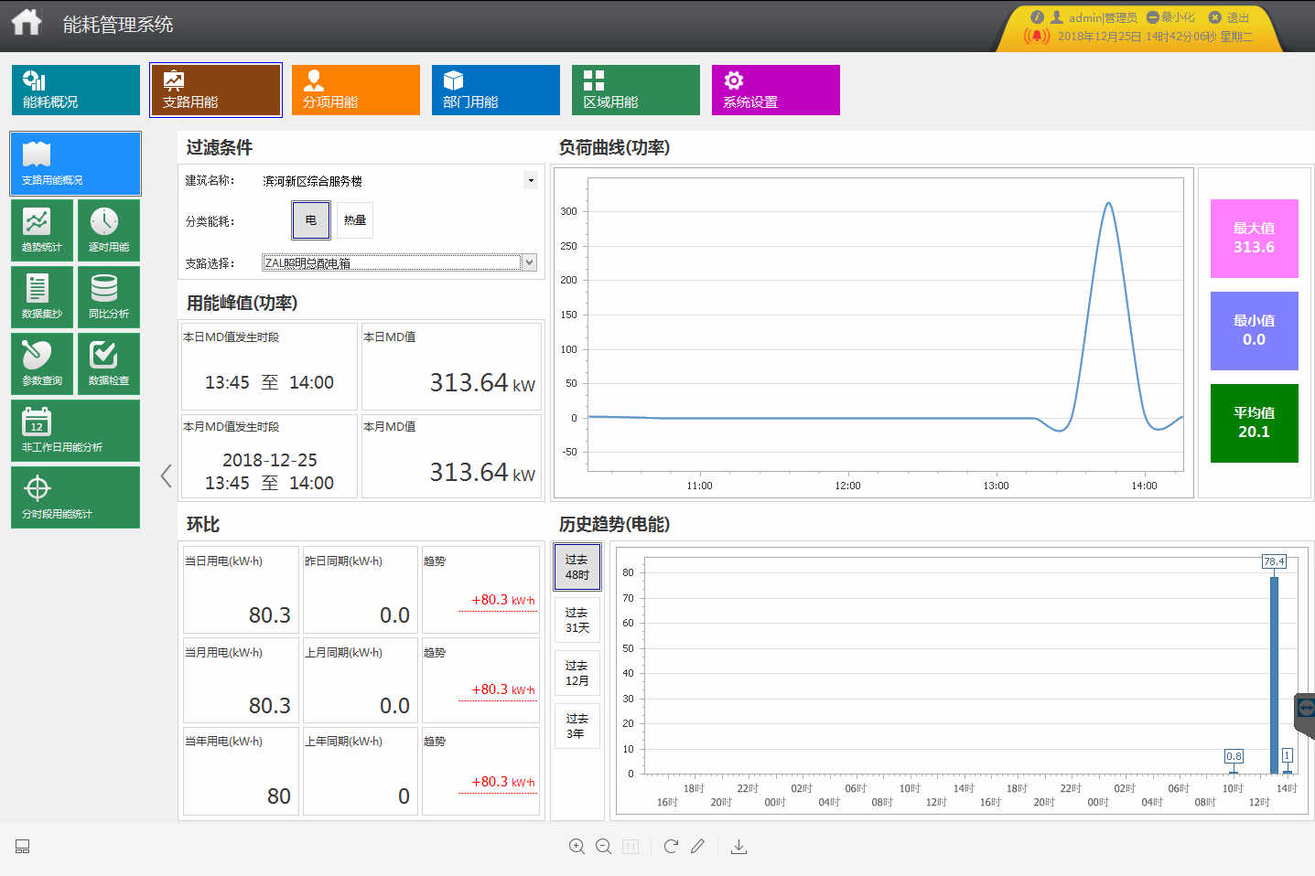The height and width of the screenshot is (876, 1315).
Task: Click the 本月MD值 313.64 kW value
Action: pos(482,472)
